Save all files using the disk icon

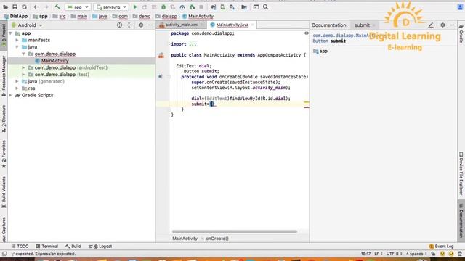pyautogui.click(x=15, y=7)
